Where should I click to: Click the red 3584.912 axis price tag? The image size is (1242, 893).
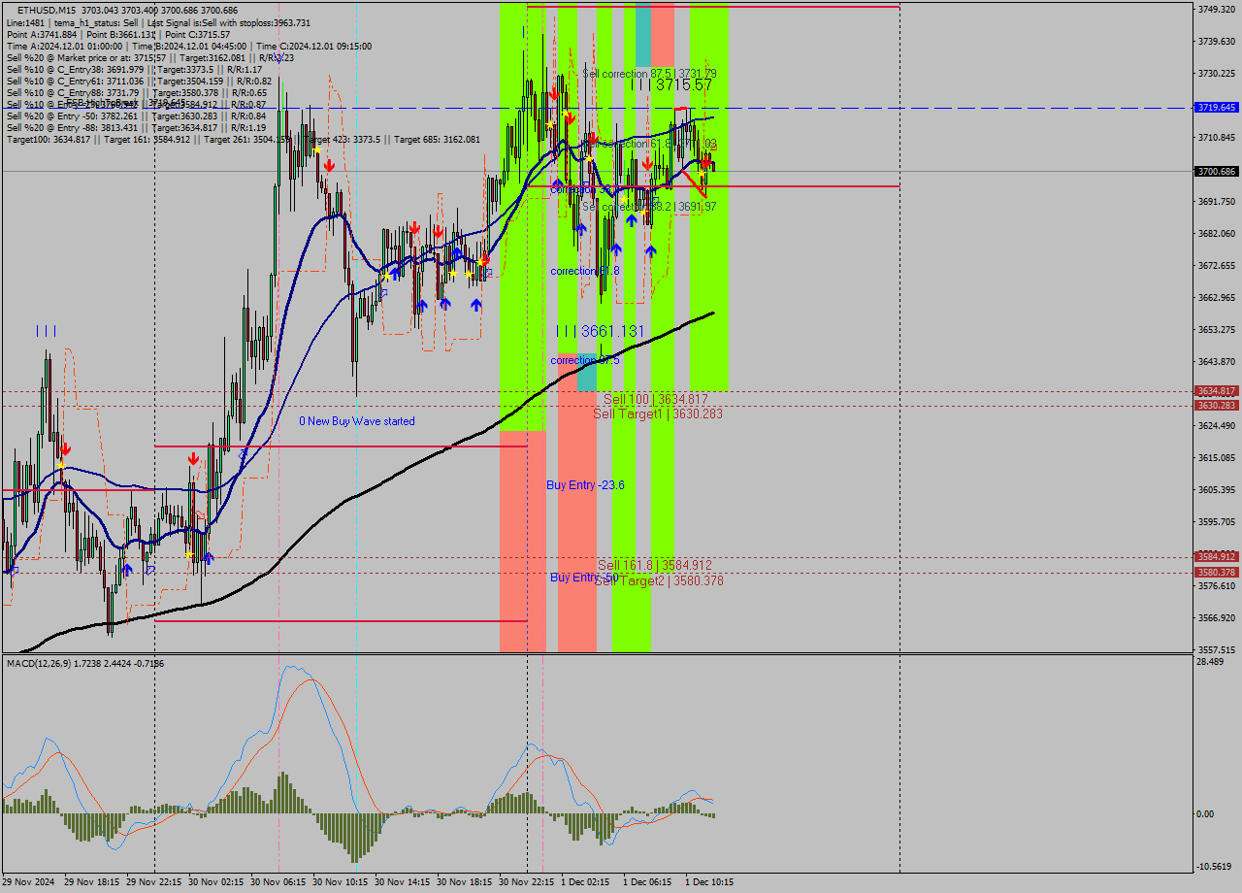(1216, 557)
